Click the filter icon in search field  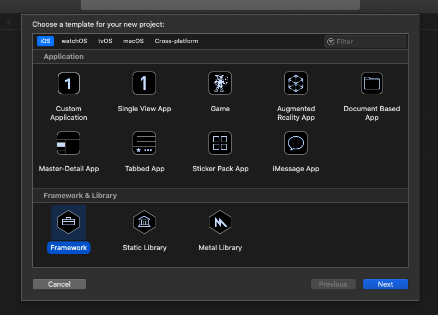point(331,41)
